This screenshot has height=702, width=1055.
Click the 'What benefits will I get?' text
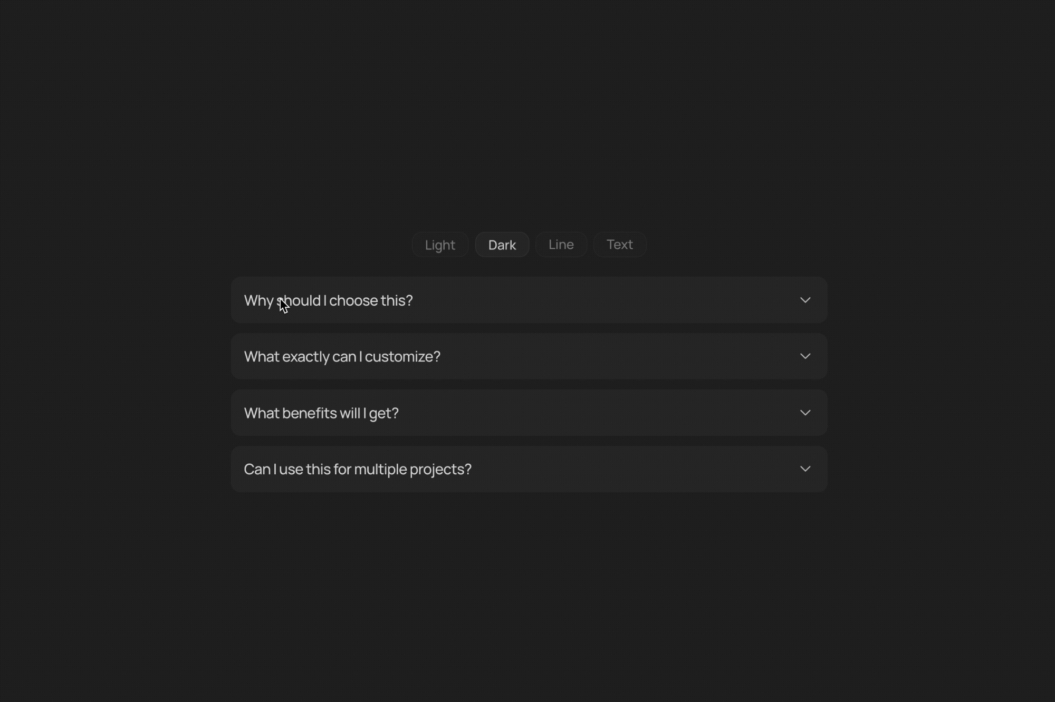click(x=321, y=413)
